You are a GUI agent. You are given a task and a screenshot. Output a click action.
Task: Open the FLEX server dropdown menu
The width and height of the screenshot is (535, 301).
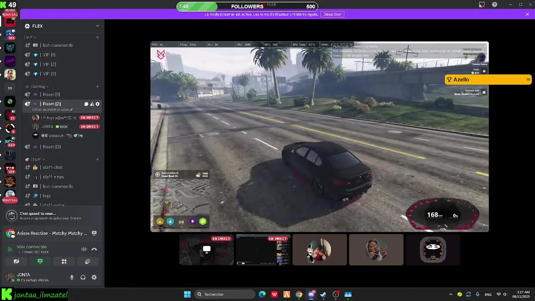(x=62, y=26)
